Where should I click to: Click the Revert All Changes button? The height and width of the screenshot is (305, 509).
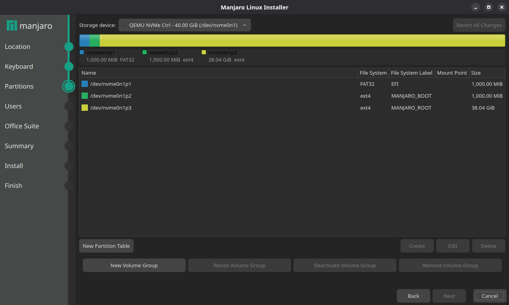pos(479,25)
